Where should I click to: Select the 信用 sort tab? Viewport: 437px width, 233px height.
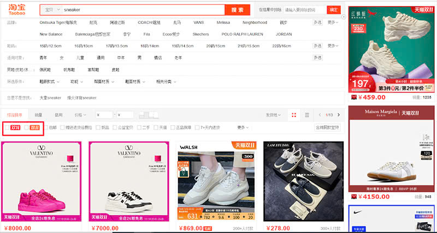click(x=58, y=115)
